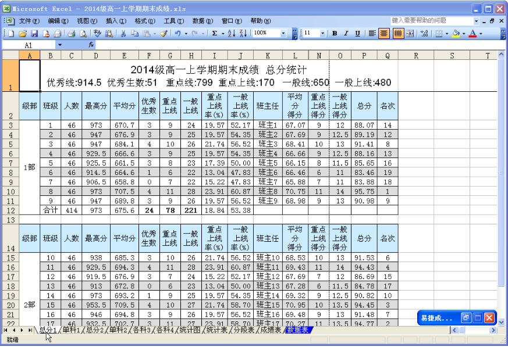Switch to the 数据表 sheet tab
Image resolution: width=508 pixels, height=347 pixels.
pyautogui.click(x=298, y=330)
